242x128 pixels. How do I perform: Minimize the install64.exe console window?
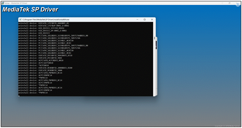[x=137, y=19]
